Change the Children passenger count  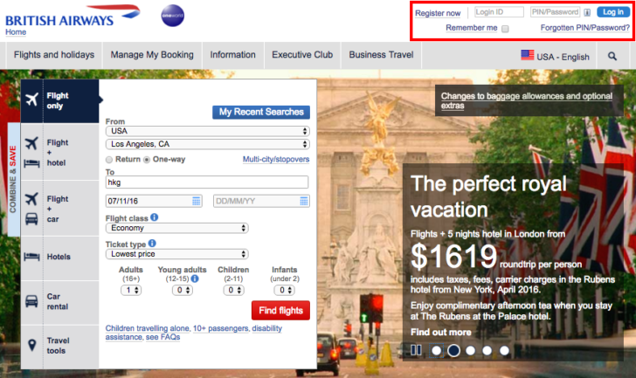pyautogui.click(x=233, y=290)
